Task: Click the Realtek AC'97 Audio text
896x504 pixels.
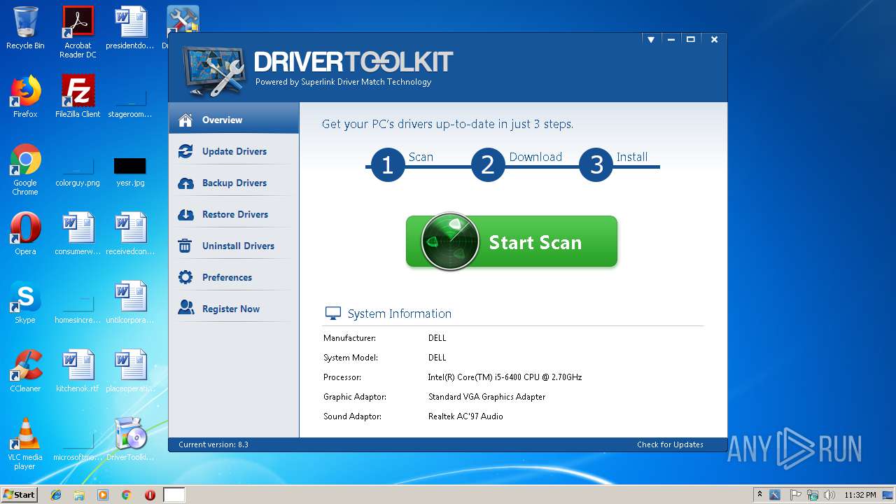Action: [465, 416]
